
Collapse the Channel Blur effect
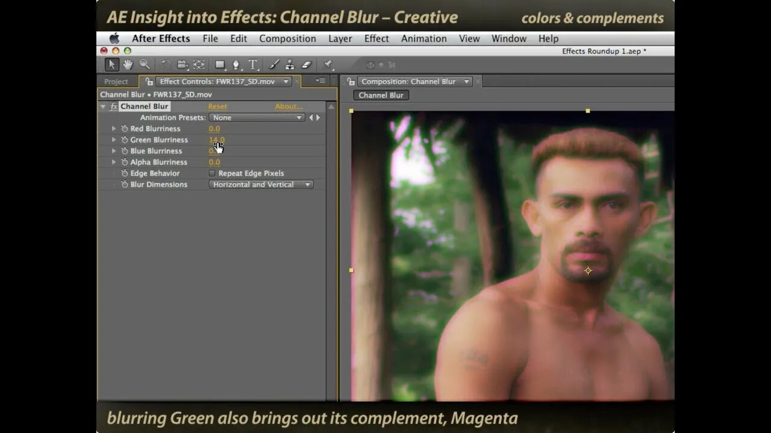click(x=103, y=106)
